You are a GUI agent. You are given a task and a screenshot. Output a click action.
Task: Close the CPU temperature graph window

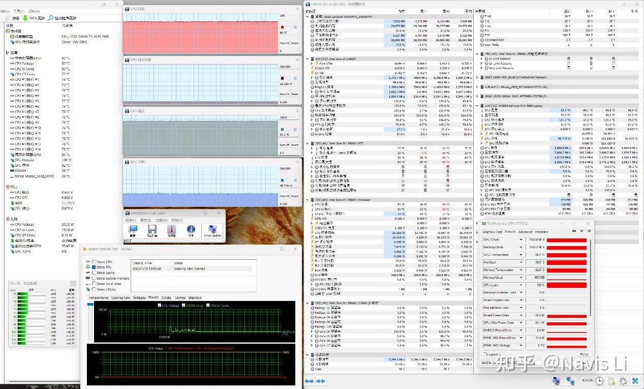click(298, 9)
